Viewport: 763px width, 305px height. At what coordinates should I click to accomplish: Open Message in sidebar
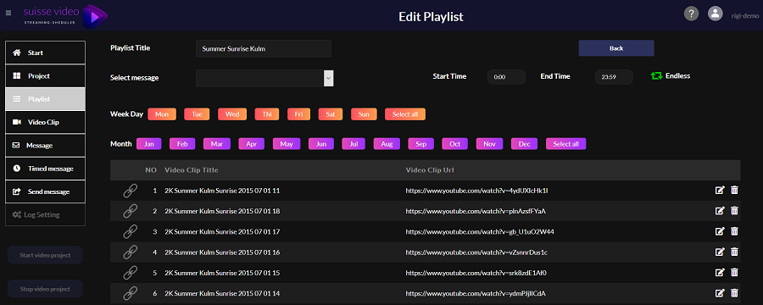[x=45, y=146]
